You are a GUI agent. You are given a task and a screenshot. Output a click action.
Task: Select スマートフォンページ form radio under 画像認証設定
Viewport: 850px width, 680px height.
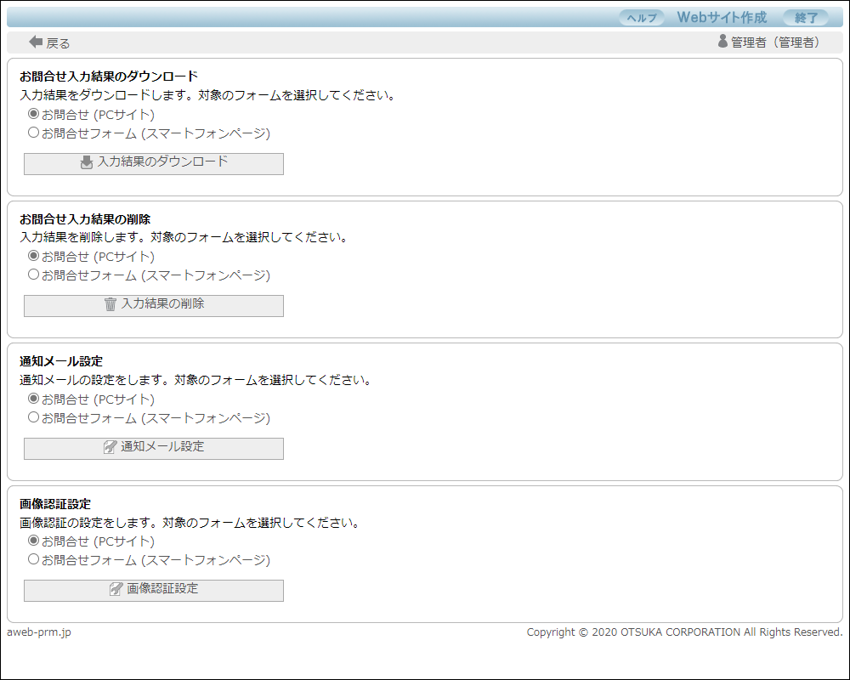(34, 559)
